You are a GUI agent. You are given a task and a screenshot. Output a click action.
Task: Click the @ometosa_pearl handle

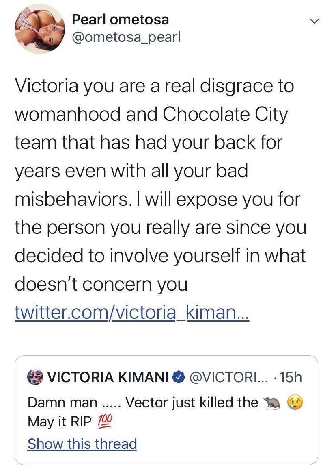125,37
